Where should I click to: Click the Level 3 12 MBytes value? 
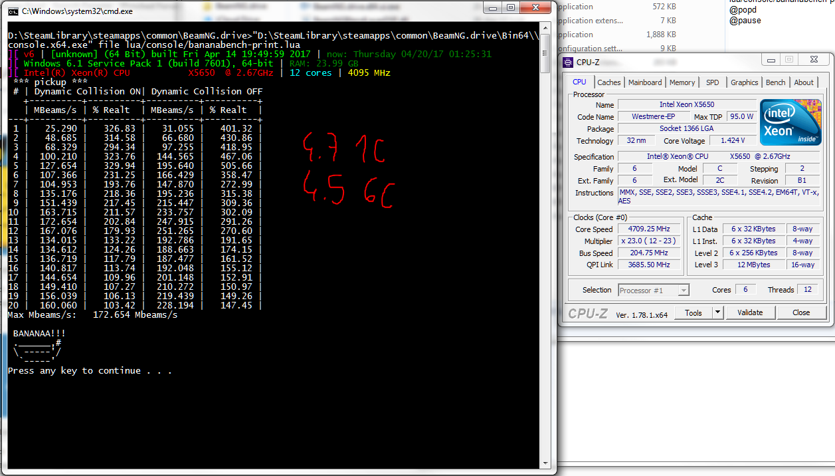tap(753, 265)
